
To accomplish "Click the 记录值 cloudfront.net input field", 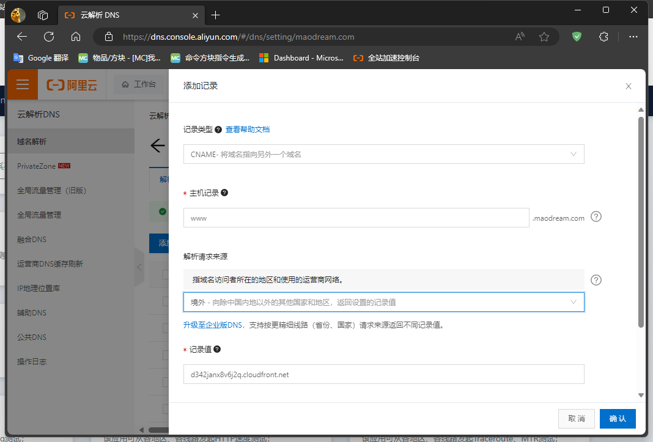I will coord(383,374).
